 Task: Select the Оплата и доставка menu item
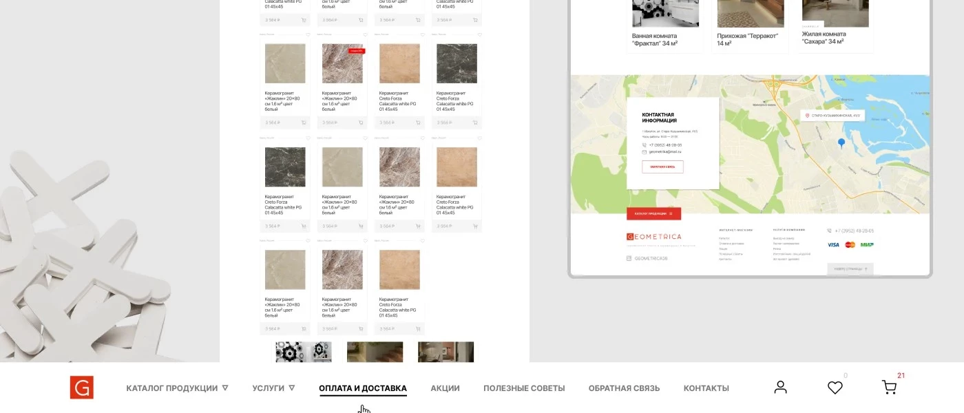(363, 388)
